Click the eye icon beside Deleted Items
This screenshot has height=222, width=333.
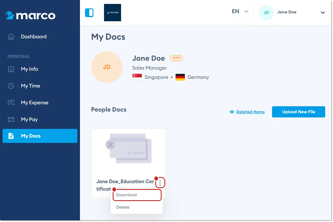tap(232, 112)
